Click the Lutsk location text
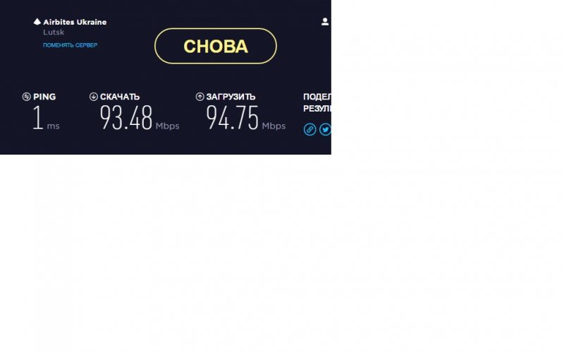 tap(54, 32)
